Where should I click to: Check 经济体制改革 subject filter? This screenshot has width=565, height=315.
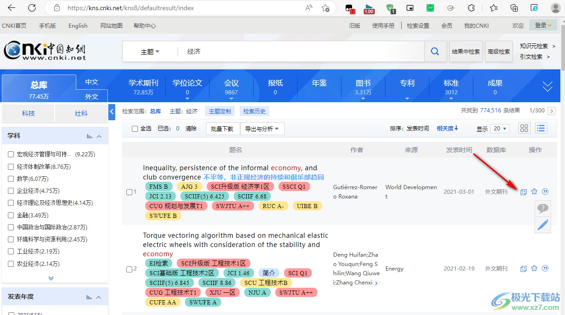point(11,167)
